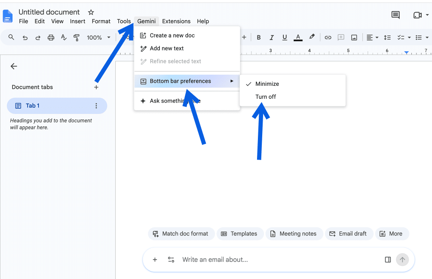432x279 pixels.
Task: Insert an image from toolbar
Action: coord(354,38)
